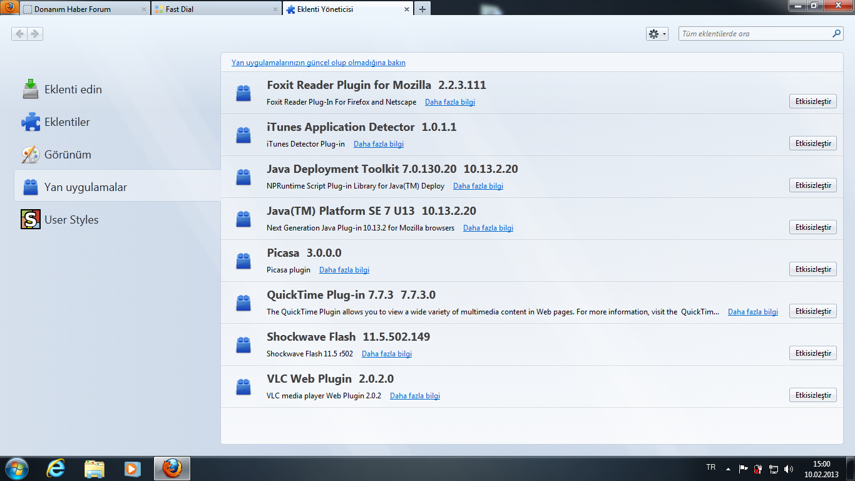855x481 pixels.
Task: Select the Picasa 3.0.0.0 title
Action: pos(304,253)
